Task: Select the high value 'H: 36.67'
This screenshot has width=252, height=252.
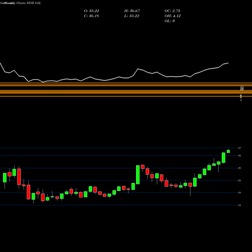Action: pos(132,11)
